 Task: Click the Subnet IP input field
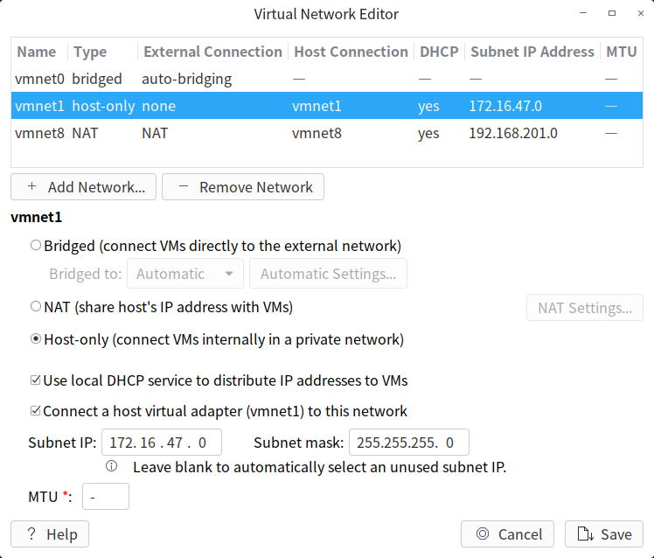(x=162, y=443)
